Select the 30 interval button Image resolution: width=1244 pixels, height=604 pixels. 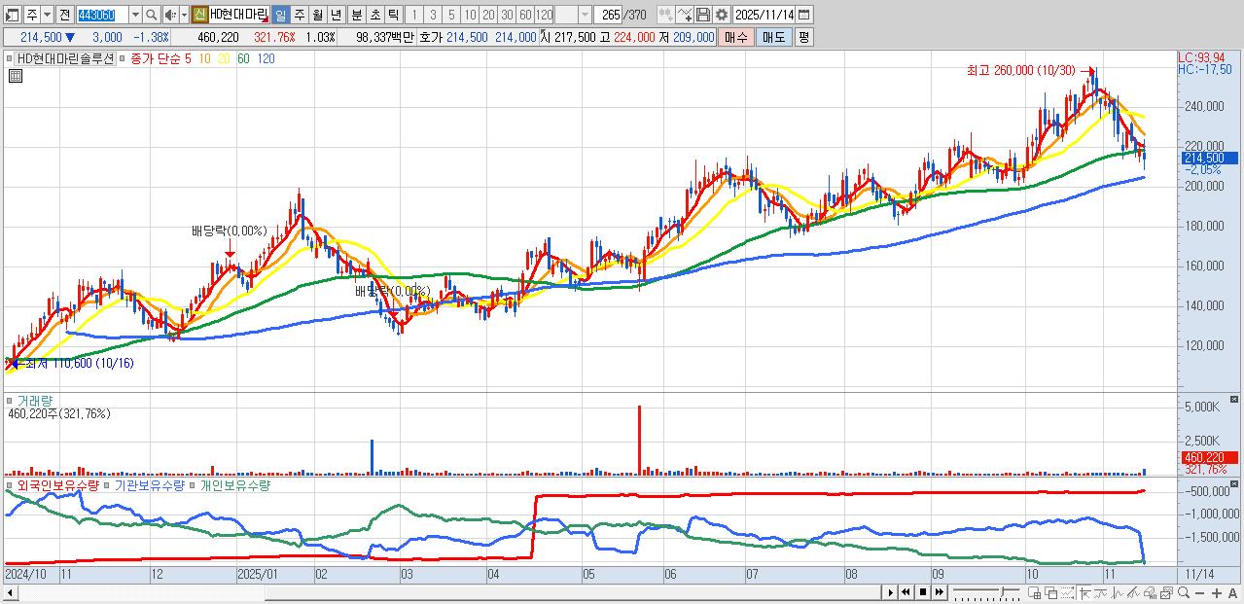tap(507, 15)
